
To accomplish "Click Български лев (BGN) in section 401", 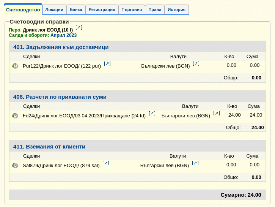I will 165,66.
